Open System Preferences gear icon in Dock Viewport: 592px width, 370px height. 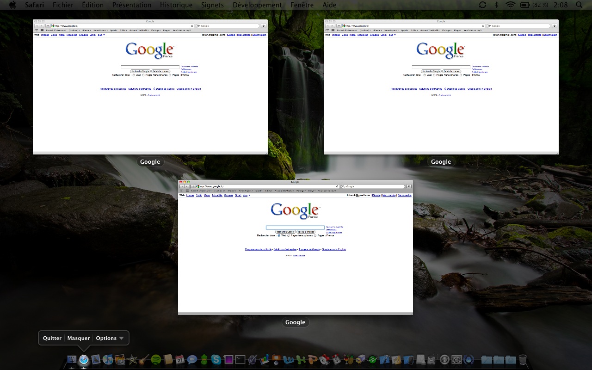click(x=456, y=359)
